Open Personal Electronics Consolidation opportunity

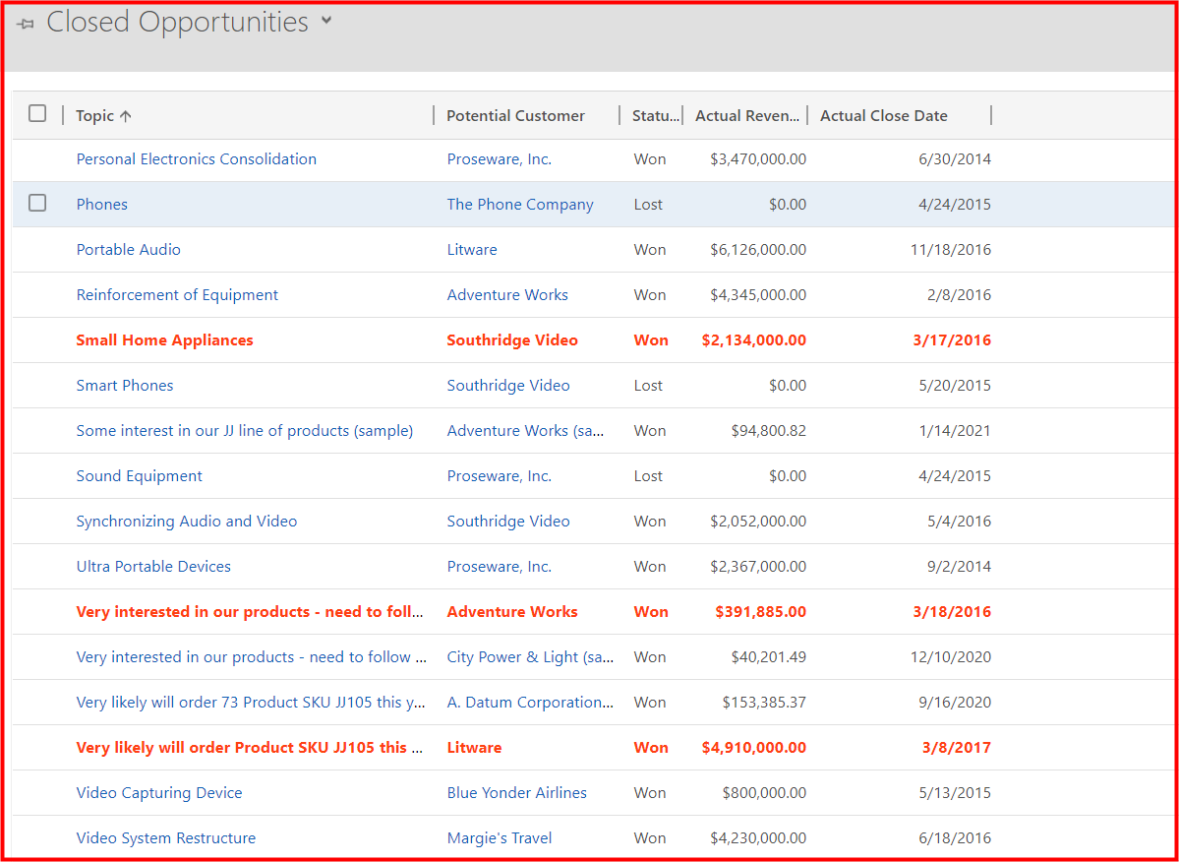(197, 159)
